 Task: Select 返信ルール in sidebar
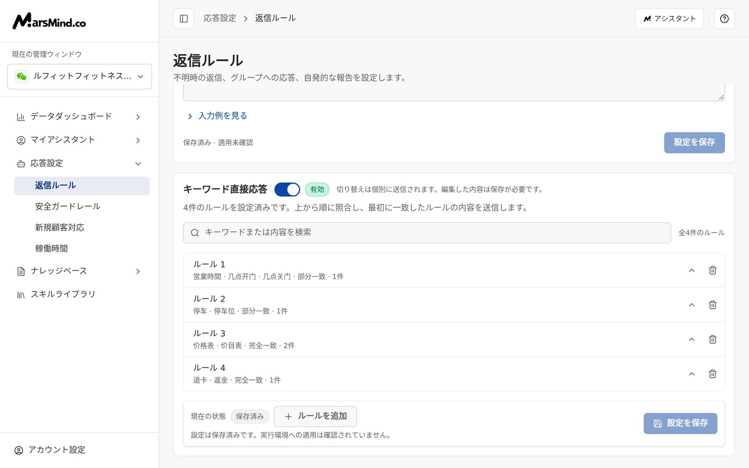pos(82,186)
